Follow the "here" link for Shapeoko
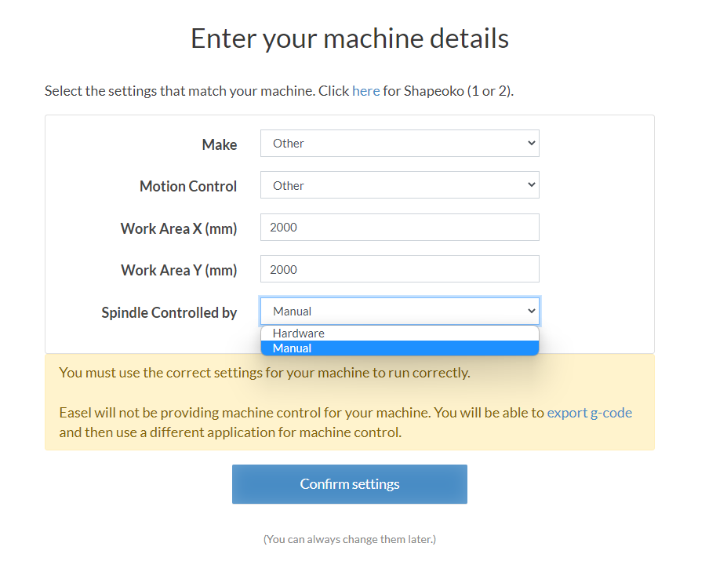This screenshot has height=565, width=727. coord(365,91)
